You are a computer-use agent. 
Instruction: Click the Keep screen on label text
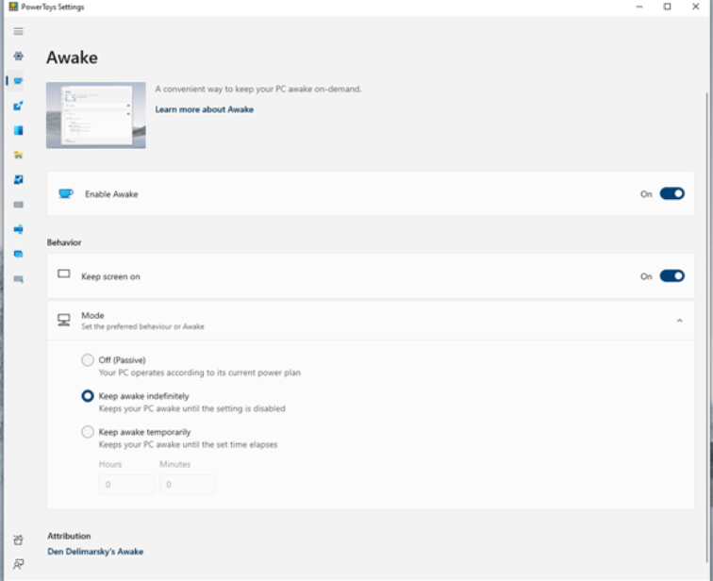(110, 277)
